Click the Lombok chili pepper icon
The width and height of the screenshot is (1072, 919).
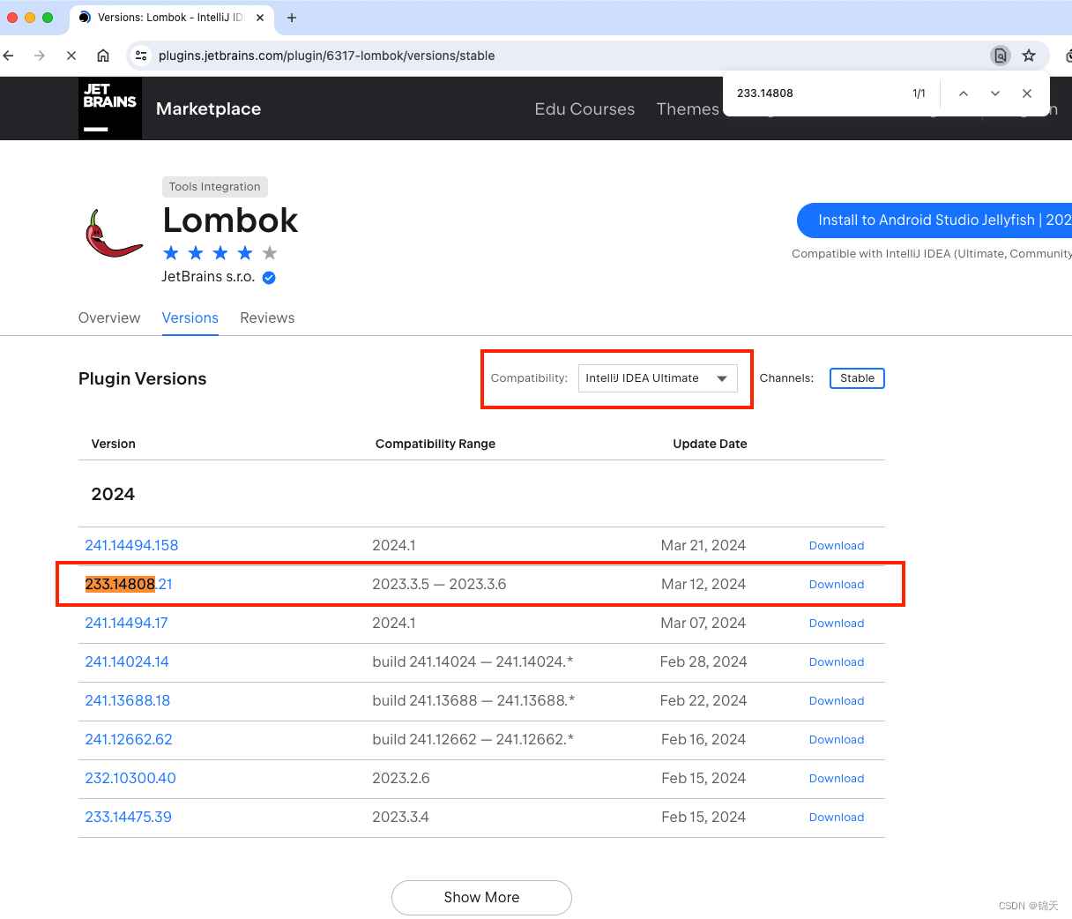[x=113, y=234]
